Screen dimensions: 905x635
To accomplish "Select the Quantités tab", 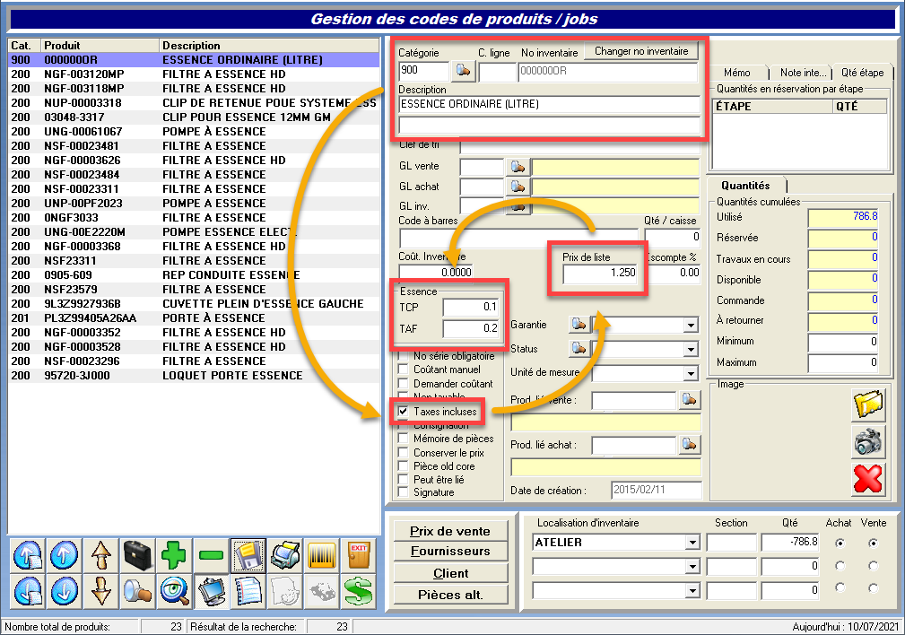I will [x=745, y=186].
